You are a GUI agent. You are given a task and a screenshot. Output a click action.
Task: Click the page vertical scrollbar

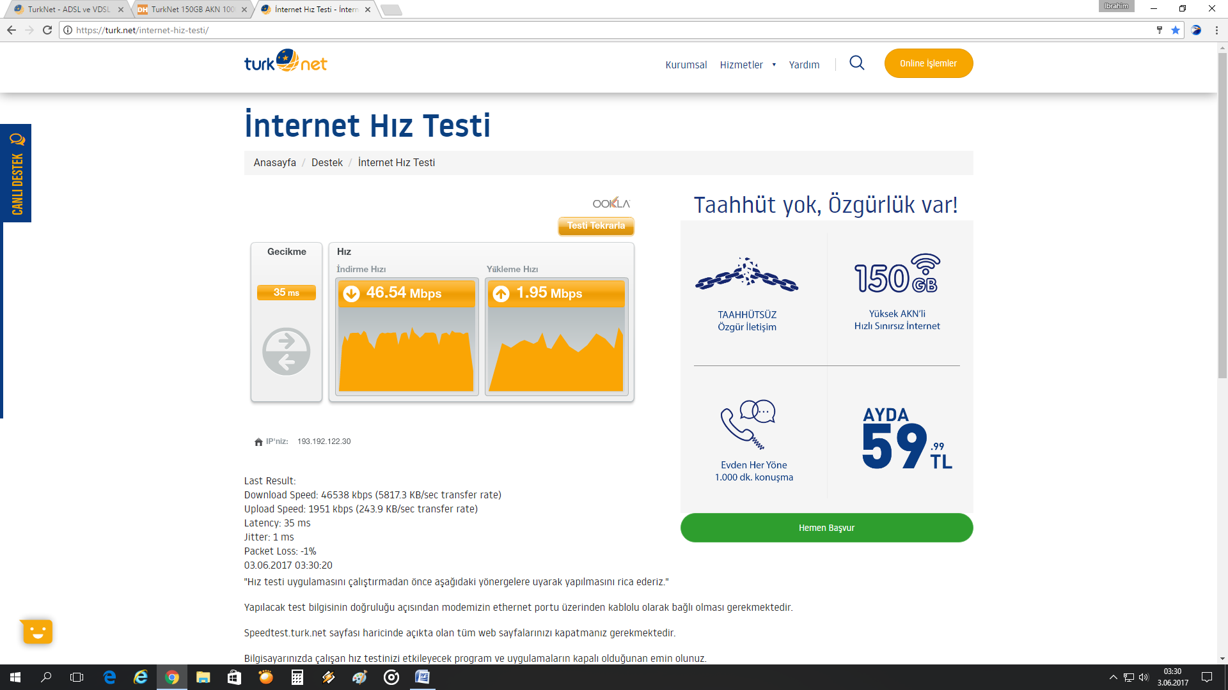[x=1222, y=217]
